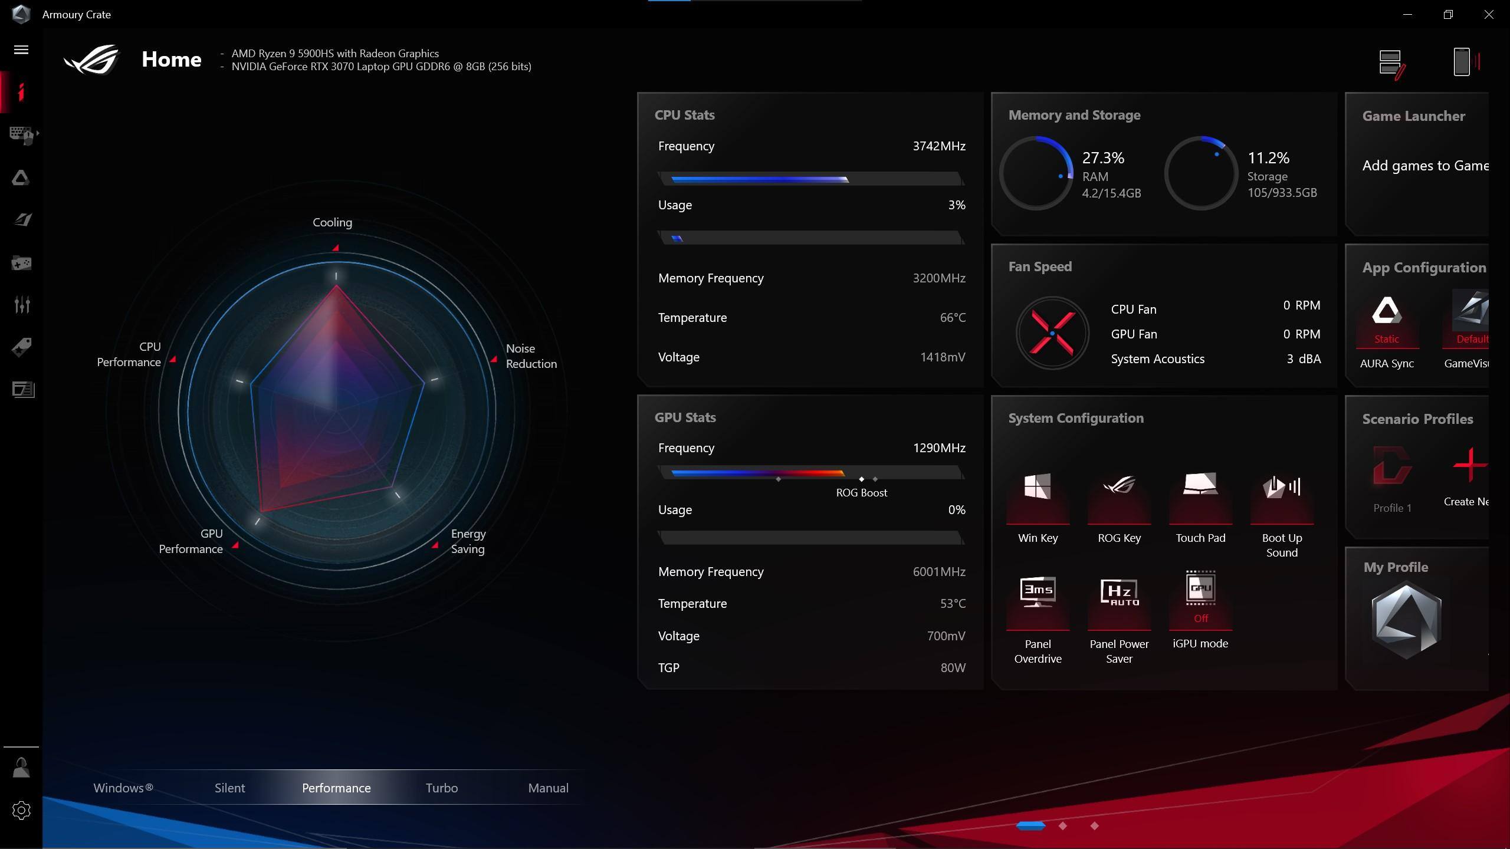Toggle the Touch Pad setting
1510x849 pixels.
pos(1200,498)
